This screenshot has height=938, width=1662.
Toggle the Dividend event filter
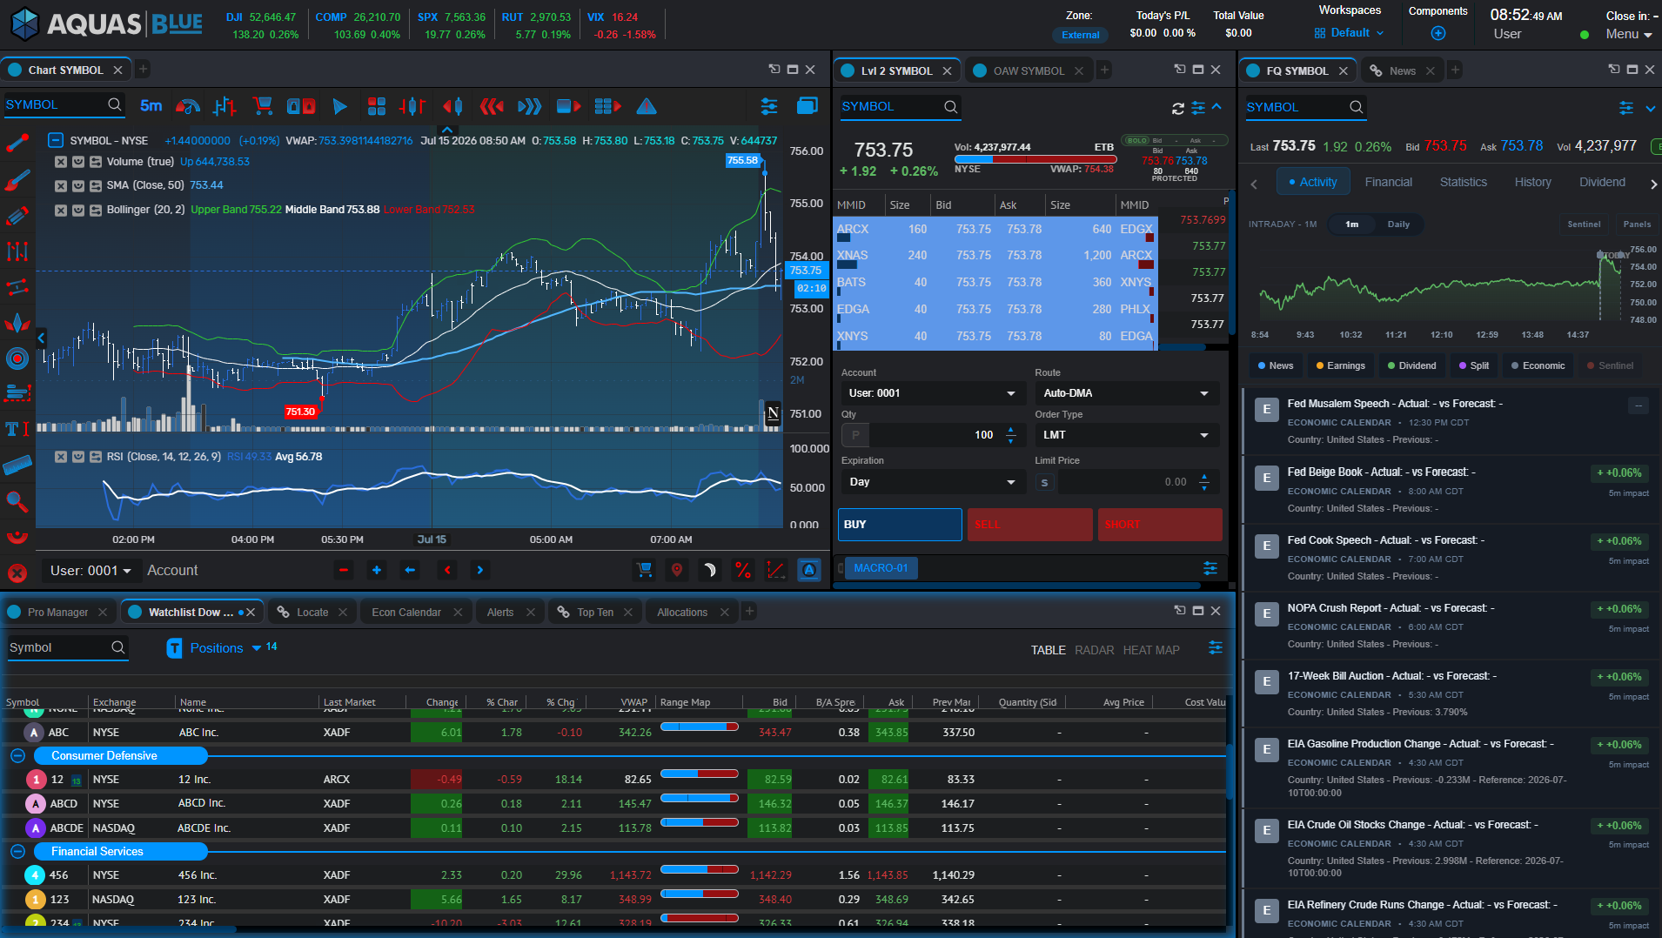tap(1412, 365)
